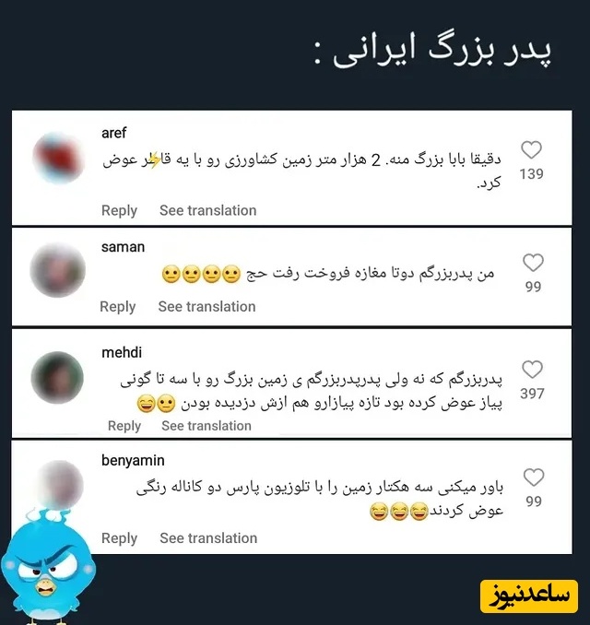This screenshot has height=625, width=590.
Task: Reply to saman's comment
Action: [x=118, y=307]
